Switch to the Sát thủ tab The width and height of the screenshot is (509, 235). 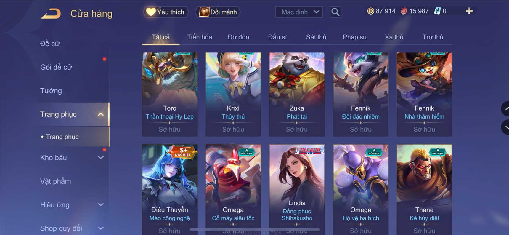tap(316, 37)
